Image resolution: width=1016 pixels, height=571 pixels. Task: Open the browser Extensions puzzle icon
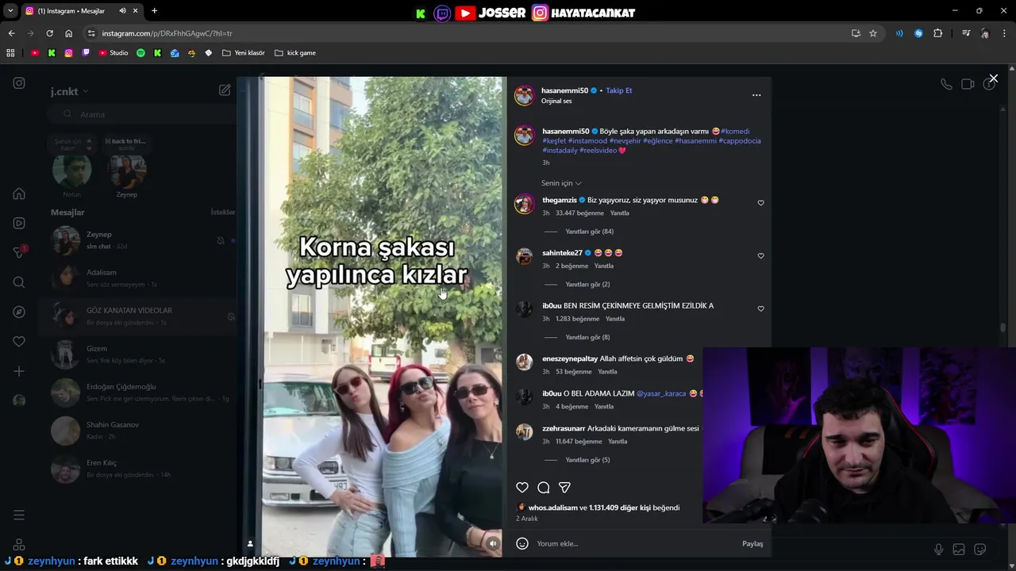pyautogui.click(x=938, y=33)
